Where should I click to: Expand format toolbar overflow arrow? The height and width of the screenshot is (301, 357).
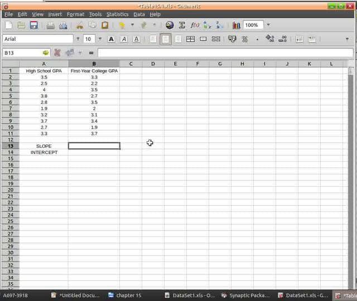tap(347, 39)
